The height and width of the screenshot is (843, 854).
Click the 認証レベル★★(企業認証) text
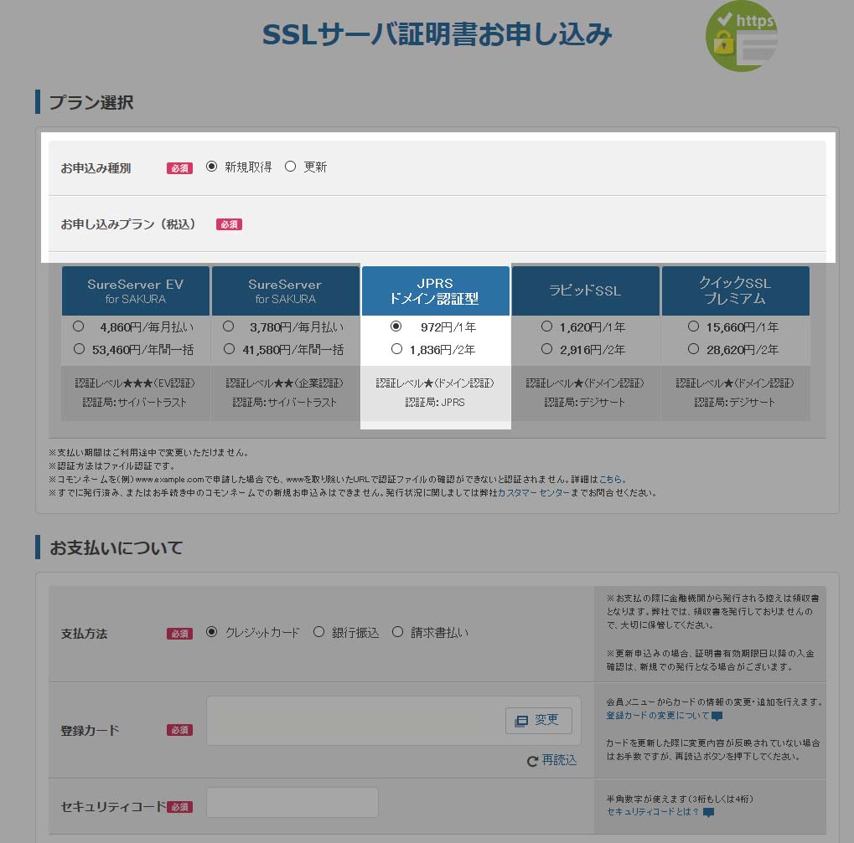pyautogui.click(x=285, y=383)
